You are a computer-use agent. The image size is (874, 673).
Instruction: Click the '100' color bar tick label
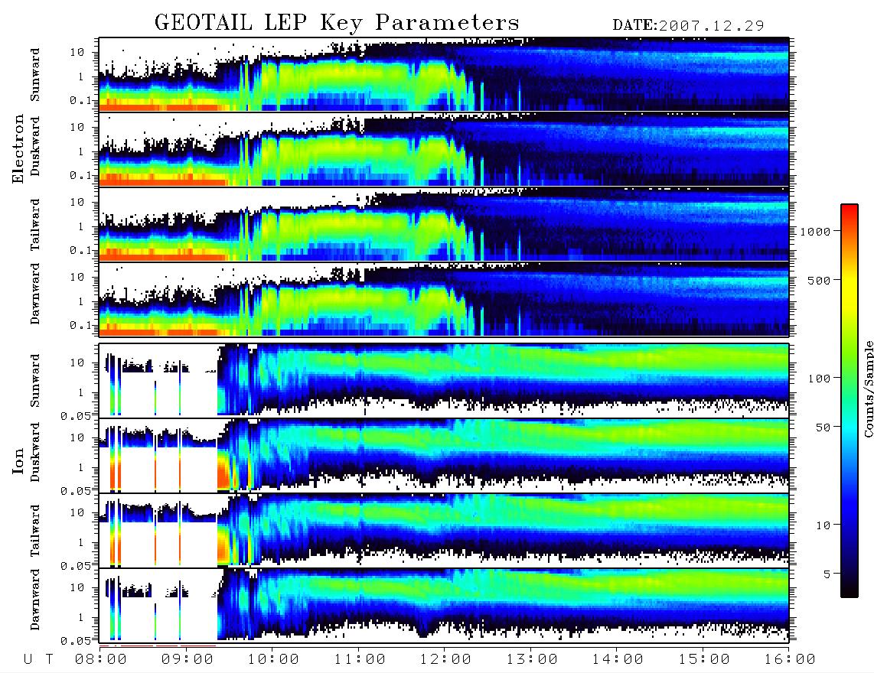click(819, 379)
